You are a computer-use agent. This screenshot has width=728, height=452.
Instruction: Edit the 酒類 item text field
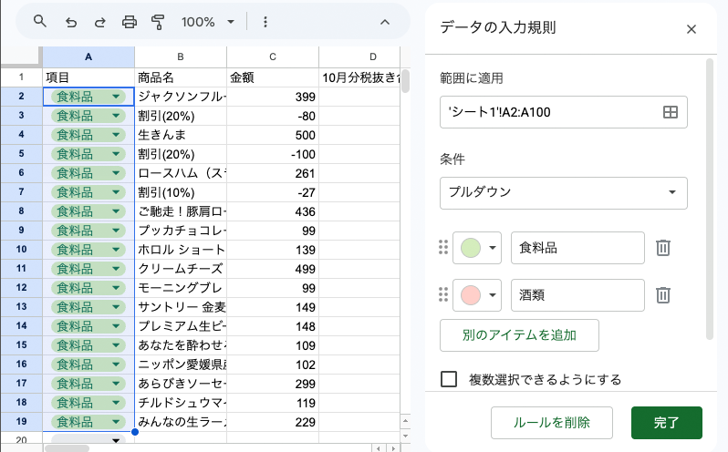point(577,295)
